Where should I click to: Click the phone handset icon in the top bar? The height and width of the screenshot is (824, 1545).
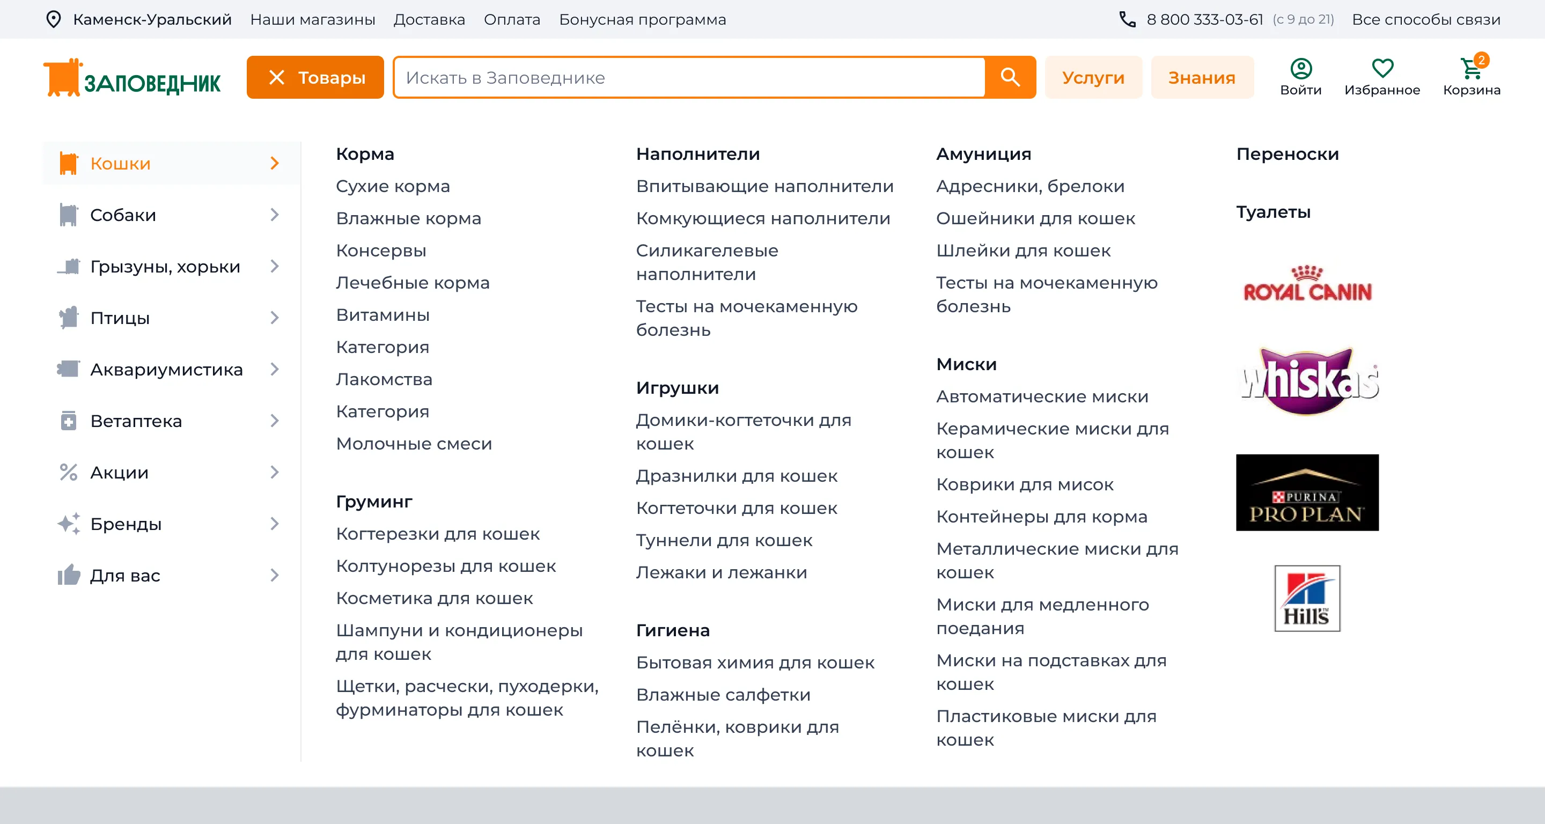coord(1127,19)
